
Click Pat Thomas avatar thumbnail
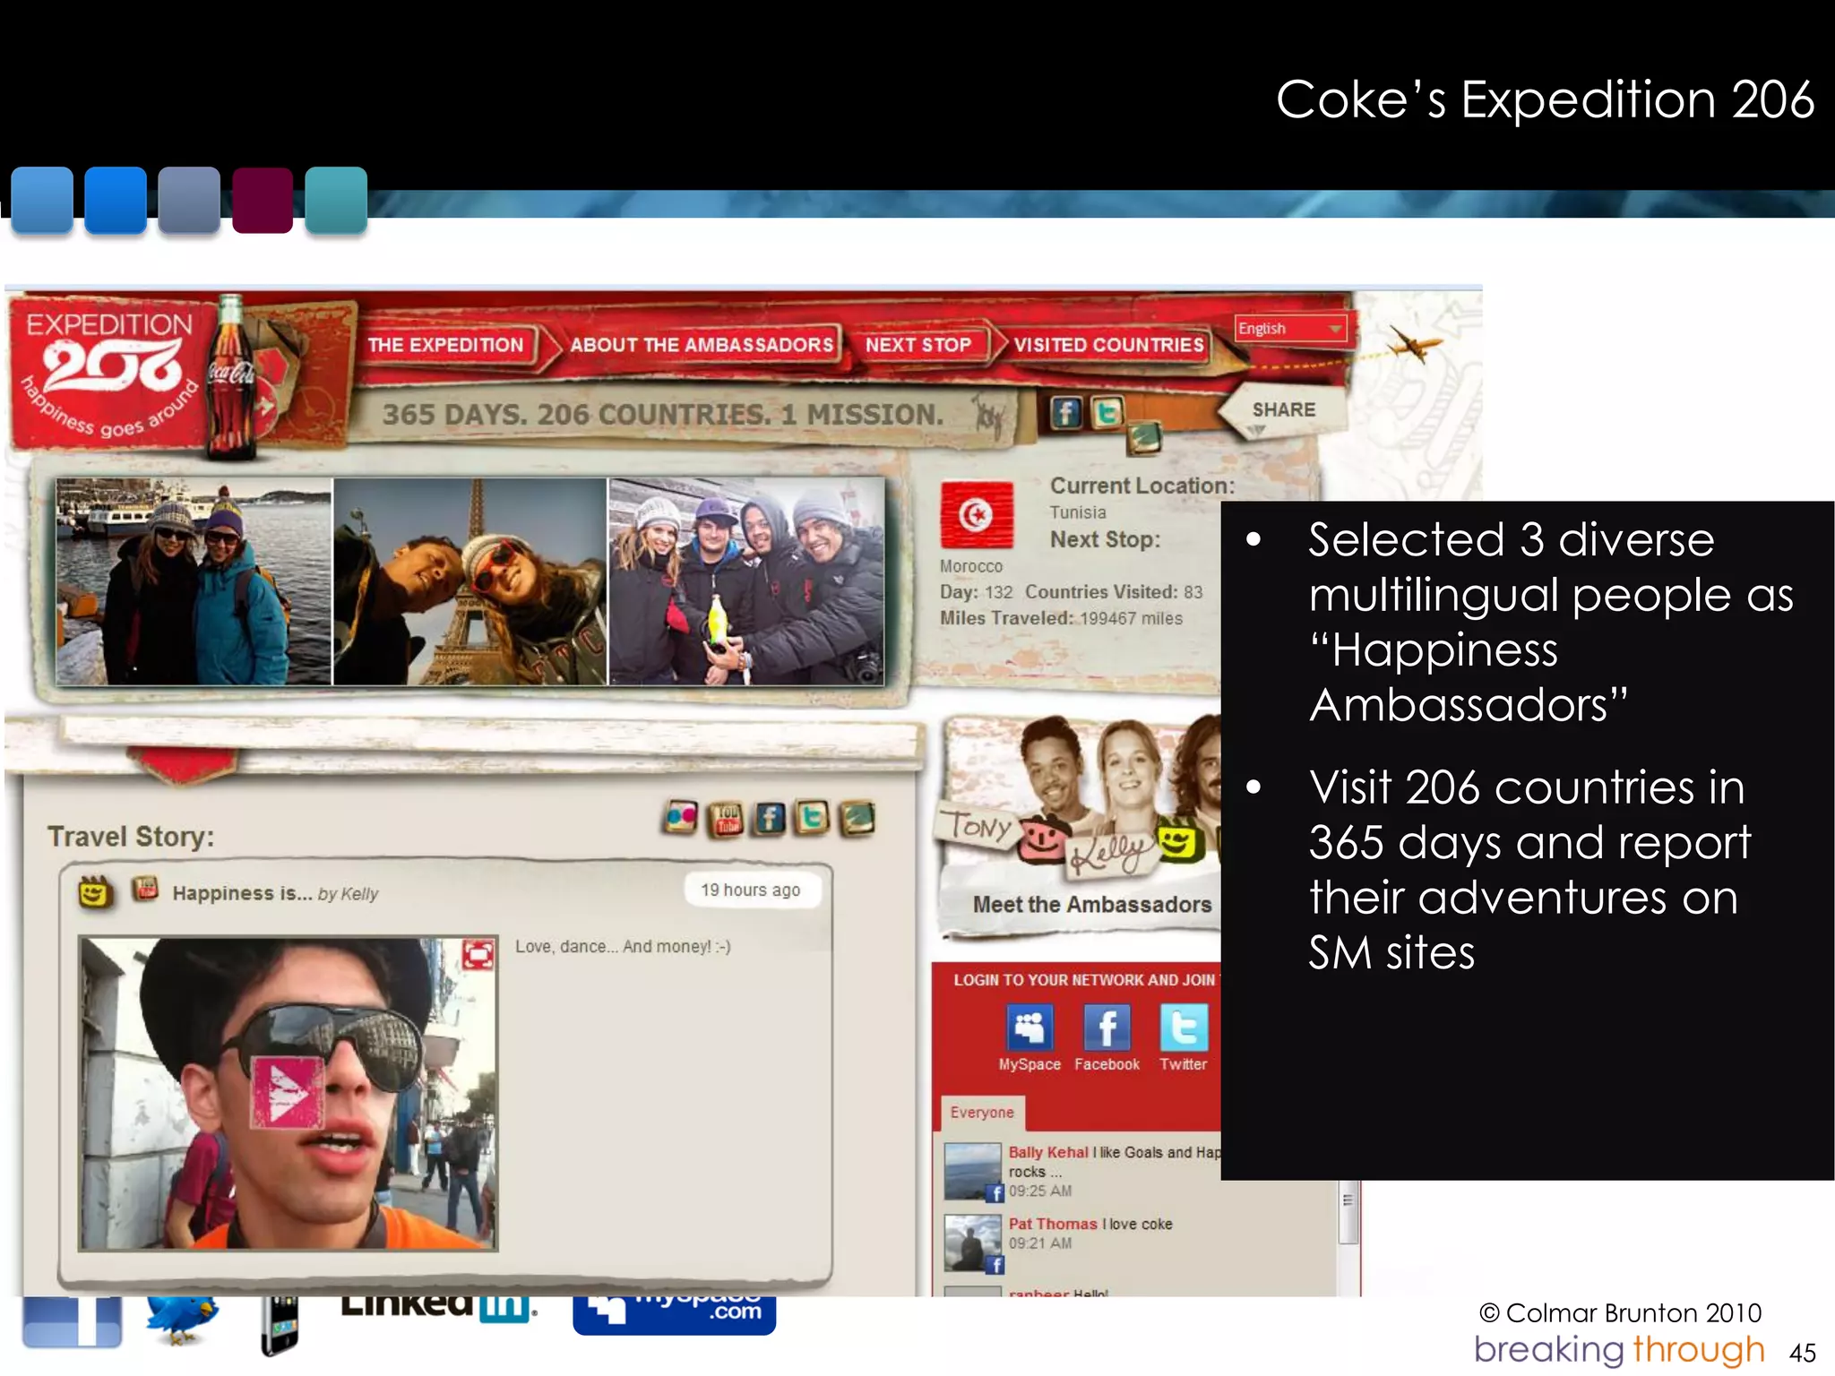pos(973,1243)
